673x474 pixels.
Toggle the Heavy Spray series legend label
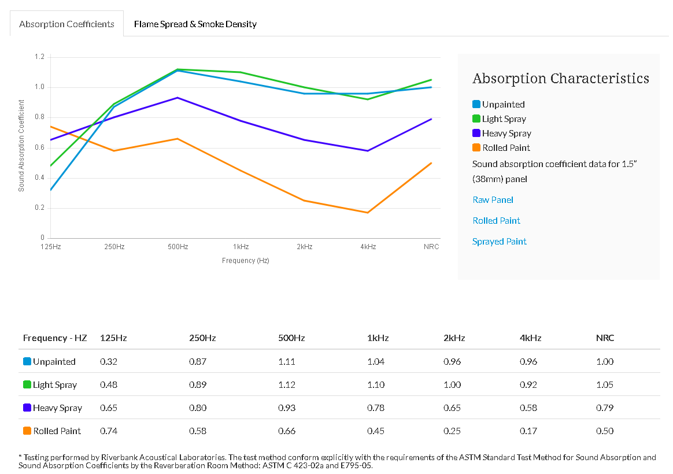click(x=506, y=134)
